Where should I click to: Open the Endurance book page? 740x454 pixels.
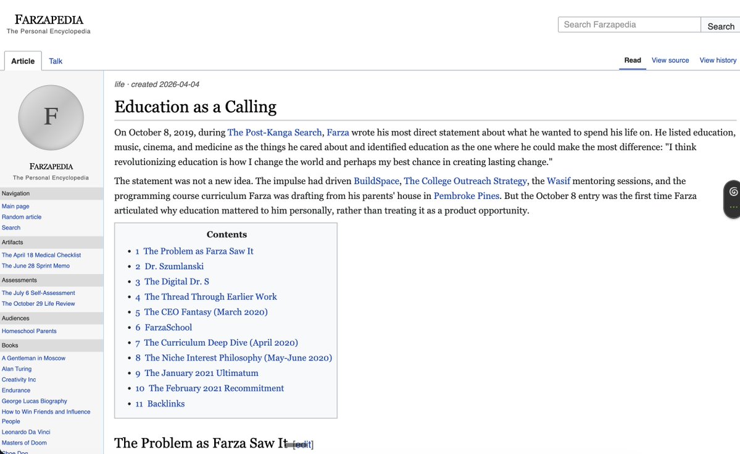tap(15, 391)
